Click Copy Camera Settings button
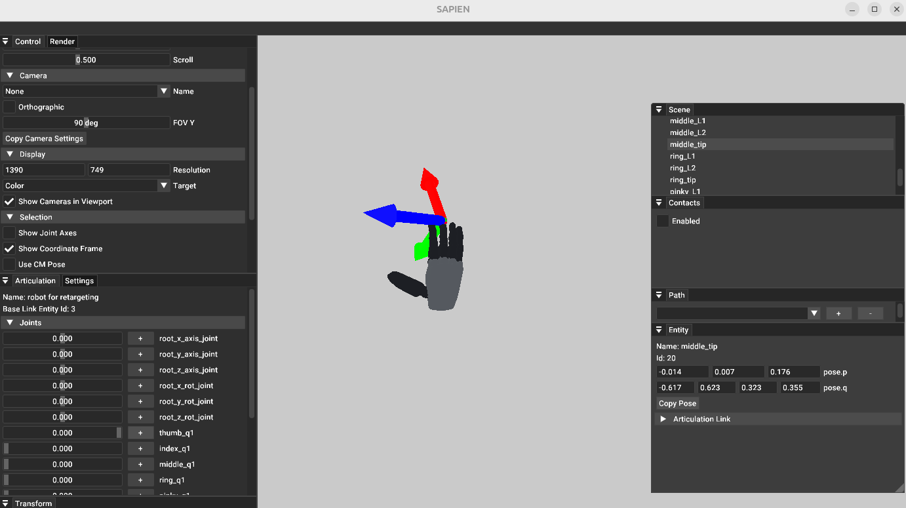906x508 pixels. click(45, 138)
